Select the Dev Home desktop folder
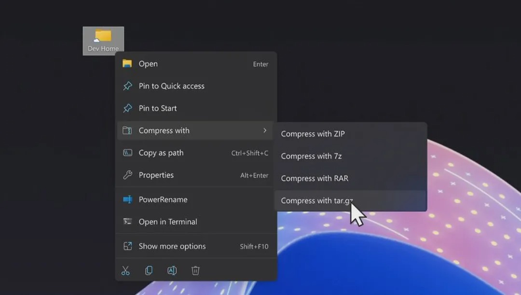This screenshot has width=521, height=295. 103,41
